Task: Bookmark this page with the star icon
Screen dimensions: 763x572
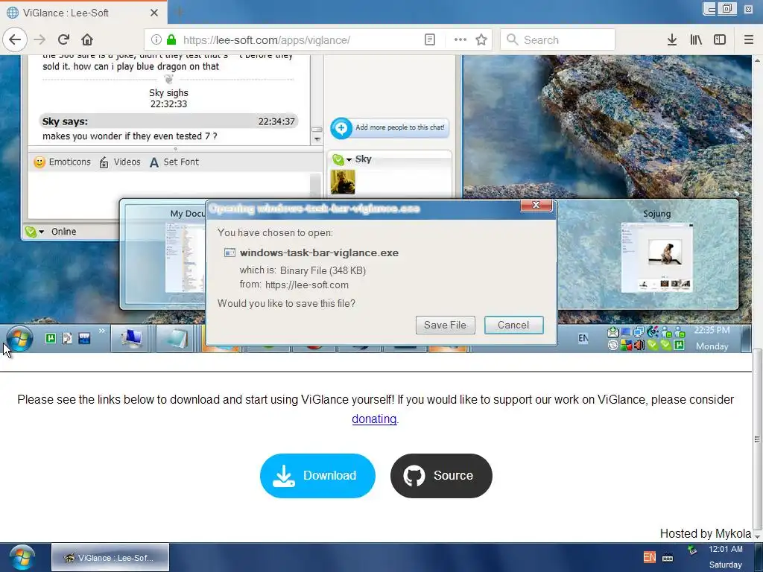Action: tap(481, 40)
